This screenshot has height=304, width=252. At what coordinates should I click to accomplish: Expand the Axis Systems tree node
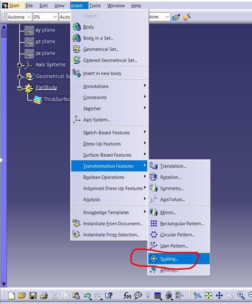[20, 65]
